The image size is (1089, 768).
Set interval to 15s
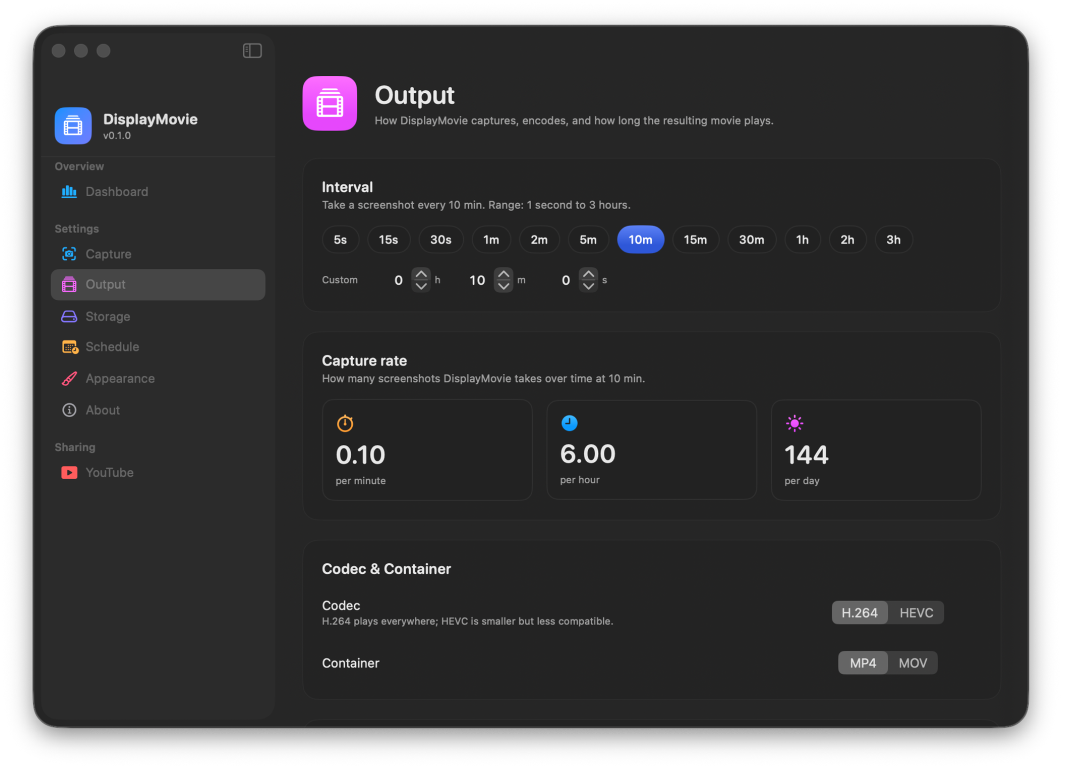(x=388, y=239)
